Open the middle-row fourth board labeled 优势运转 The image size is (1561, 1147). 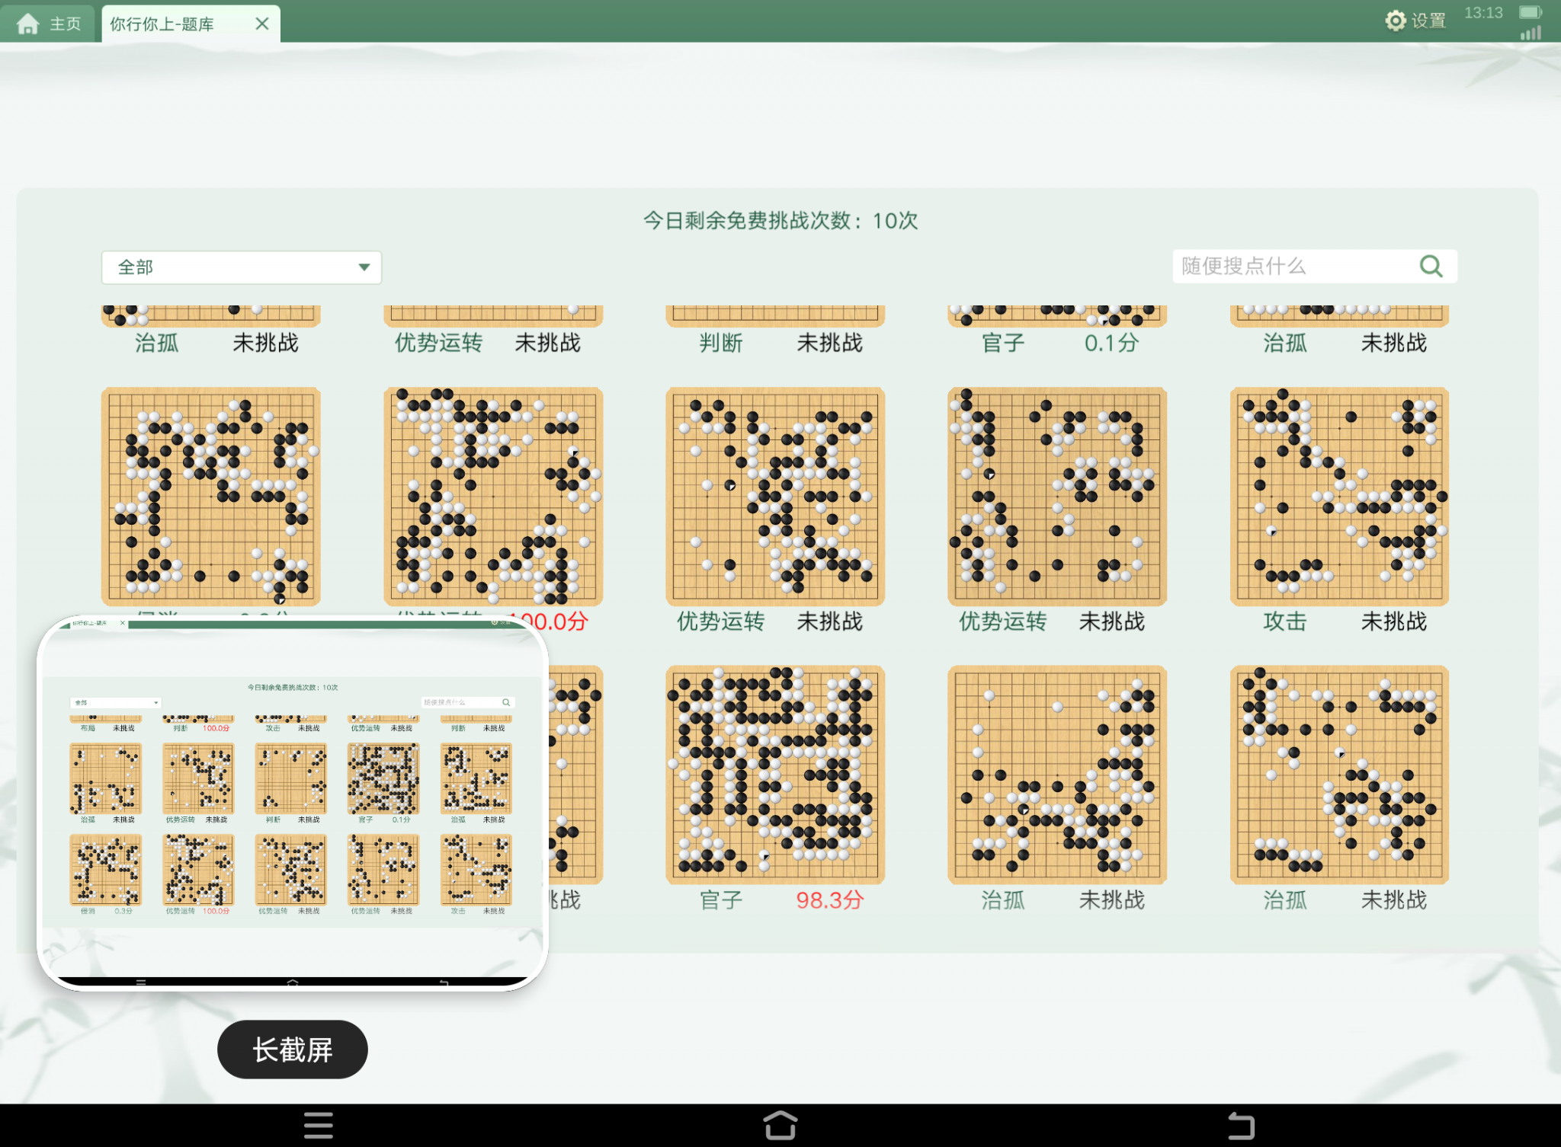point(1057,497)
